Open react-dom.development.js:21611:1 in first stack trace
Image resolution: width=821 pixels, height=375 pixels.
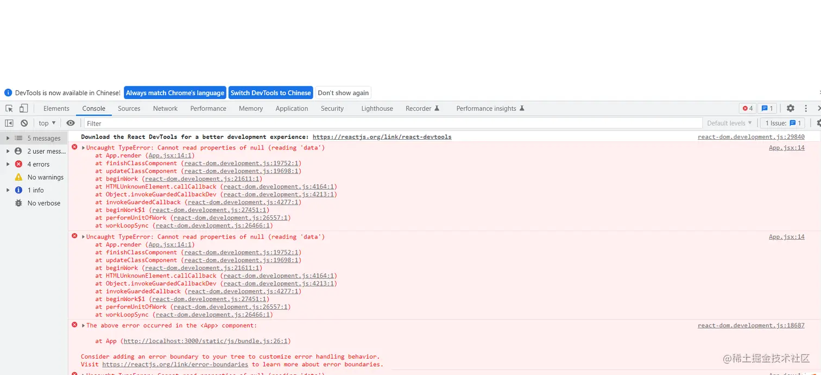coord(202,179)
